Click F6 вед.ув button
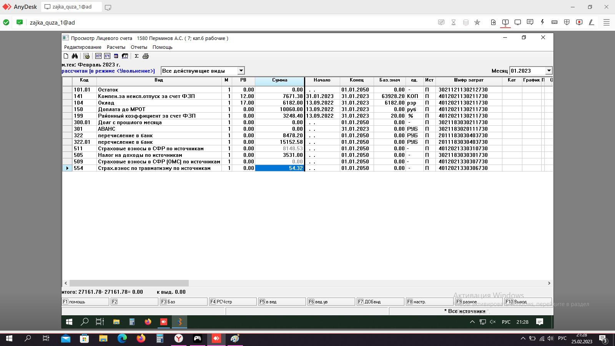This screenshot has width=615, height=346. [331, 302]
